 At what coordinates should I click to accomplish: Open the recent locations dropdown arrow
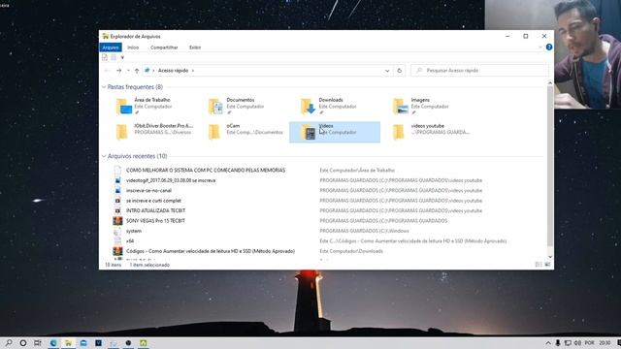[128, 71]
